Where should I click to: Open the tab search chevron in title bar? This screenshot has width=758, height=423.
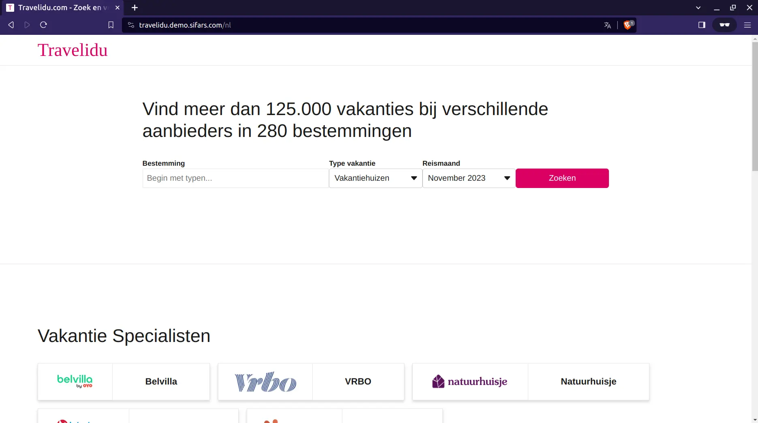click(x=698, y=8)
